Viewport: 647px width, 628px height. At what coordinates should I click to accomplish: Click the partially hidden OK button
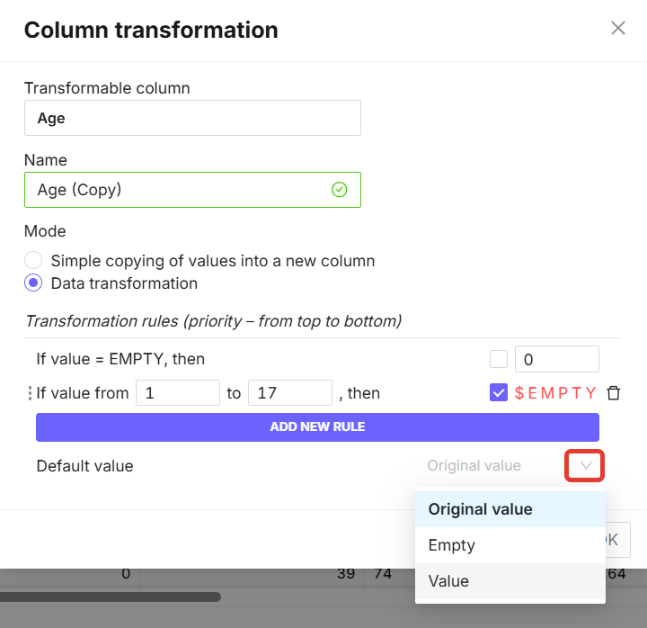(616, 540)
